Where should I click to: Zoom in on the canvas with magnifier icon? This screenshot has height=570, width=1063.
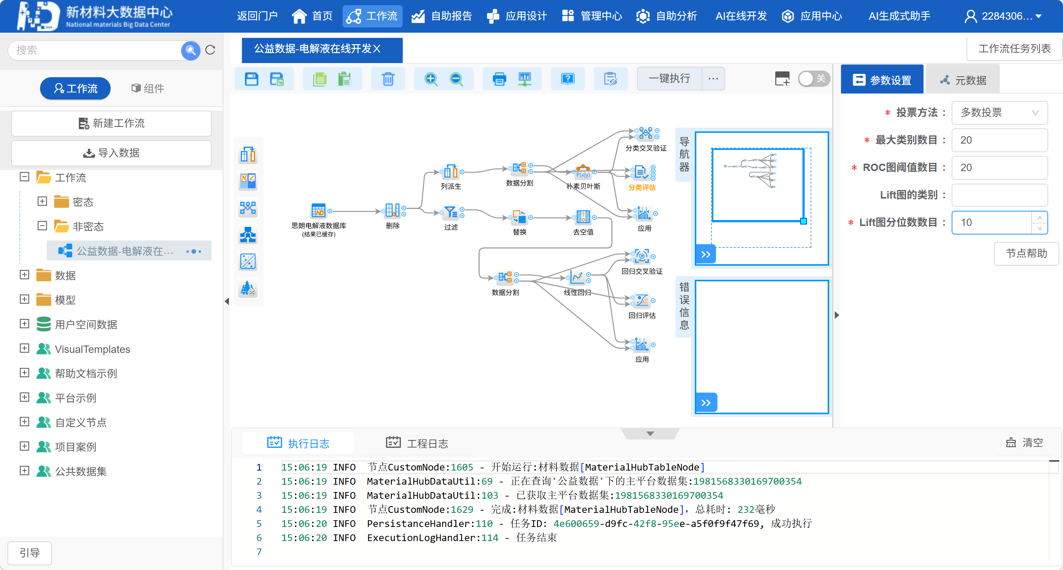point(431,78)
